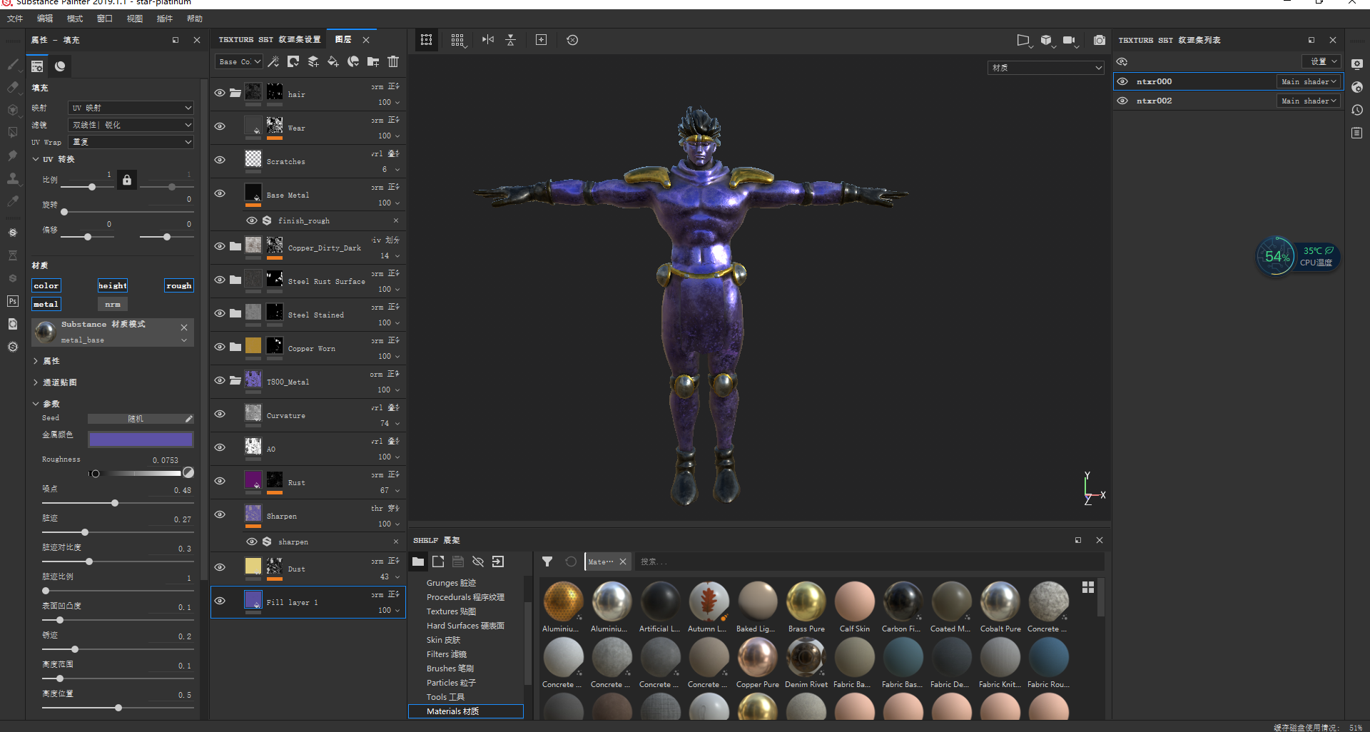The width and height of the screenshot is (1370, 732).
Task: Delete the selected layer with trash icon
Action: click(393, 62)
